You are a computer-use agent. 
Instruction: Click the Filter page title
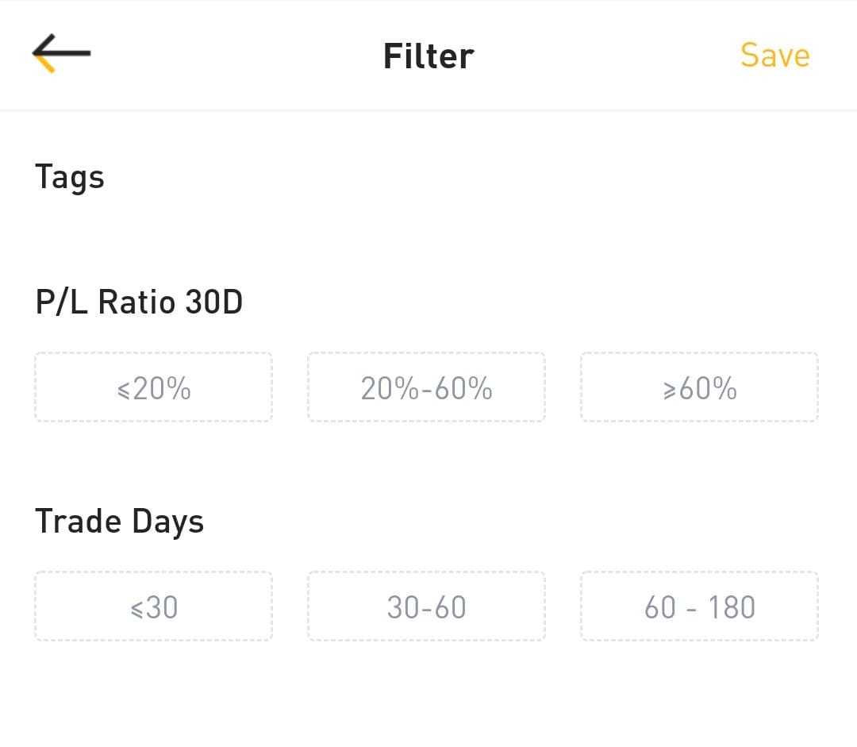pos(428,56)
